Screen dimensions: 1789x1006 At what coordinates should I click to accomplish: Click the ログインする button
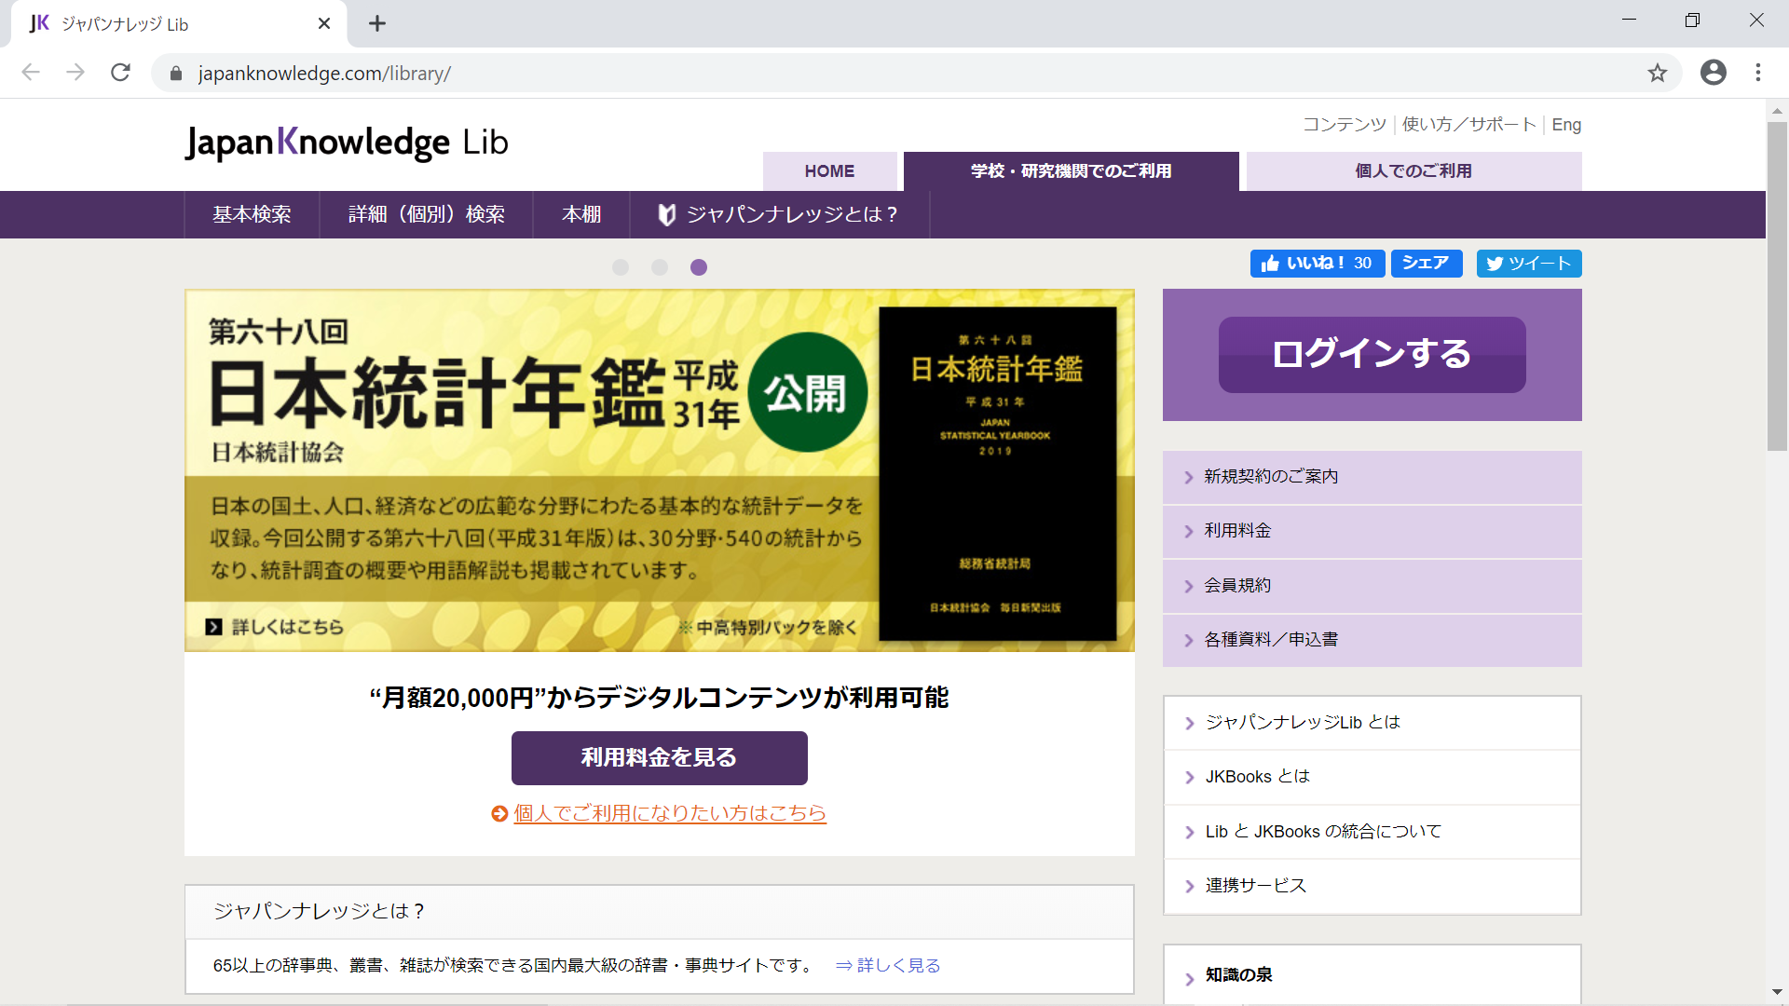point(1372,355)
